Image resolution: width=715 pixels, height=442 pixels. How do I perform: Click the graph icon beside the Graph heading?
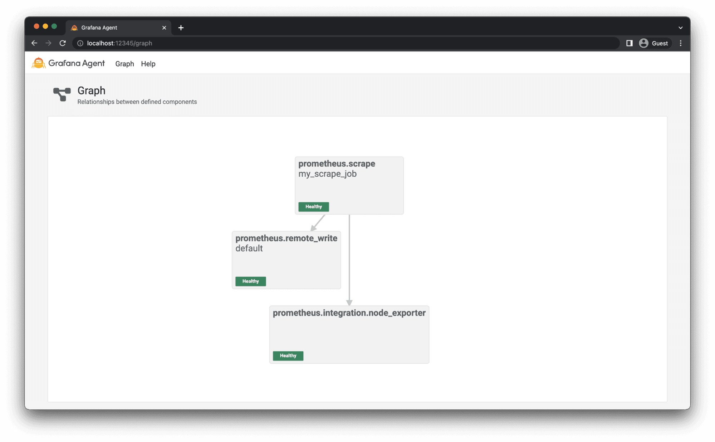pos(61,94)
